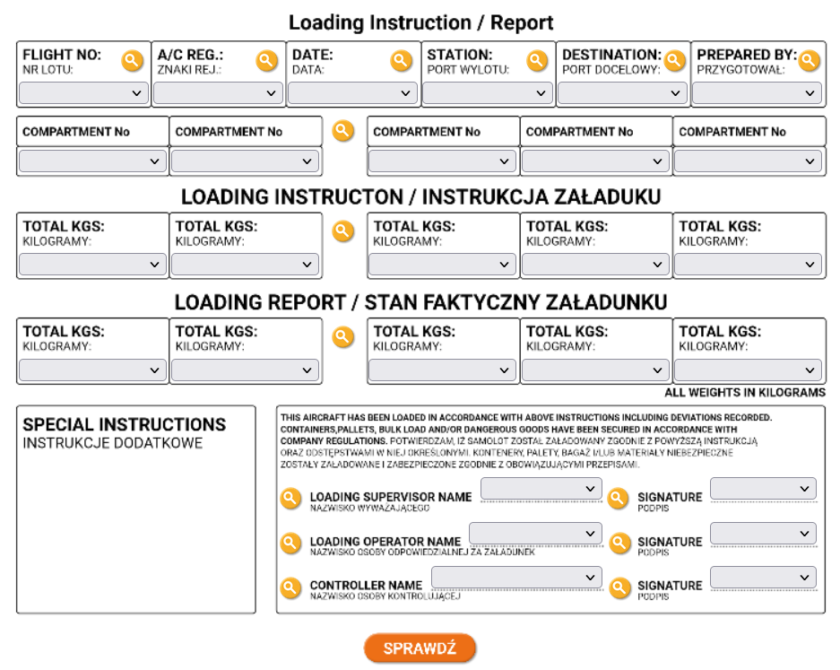
Task: Click the magnifier icon beside A/C REG.
Action: click(266, 60)
